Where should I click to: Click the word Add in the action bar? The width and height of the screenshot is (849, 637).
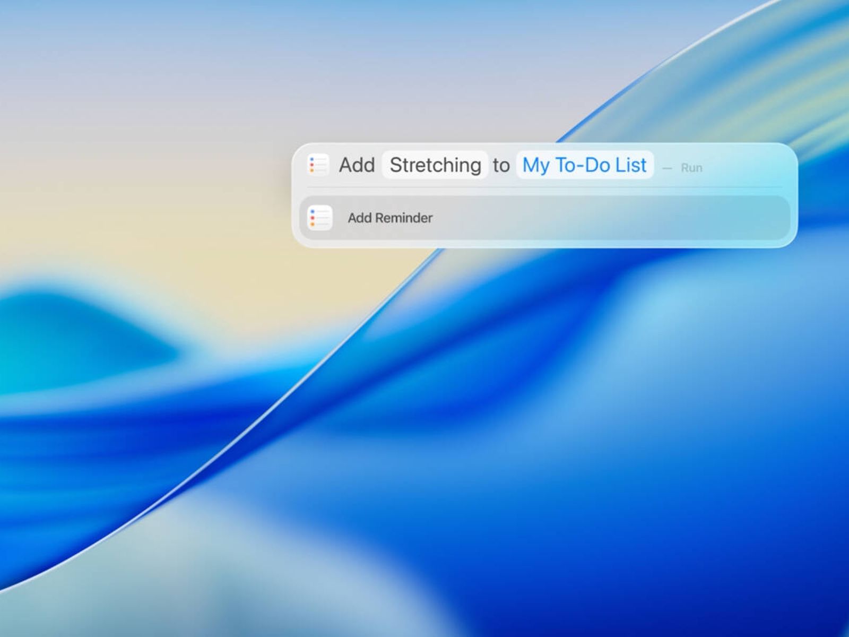[x=357, y=165]
